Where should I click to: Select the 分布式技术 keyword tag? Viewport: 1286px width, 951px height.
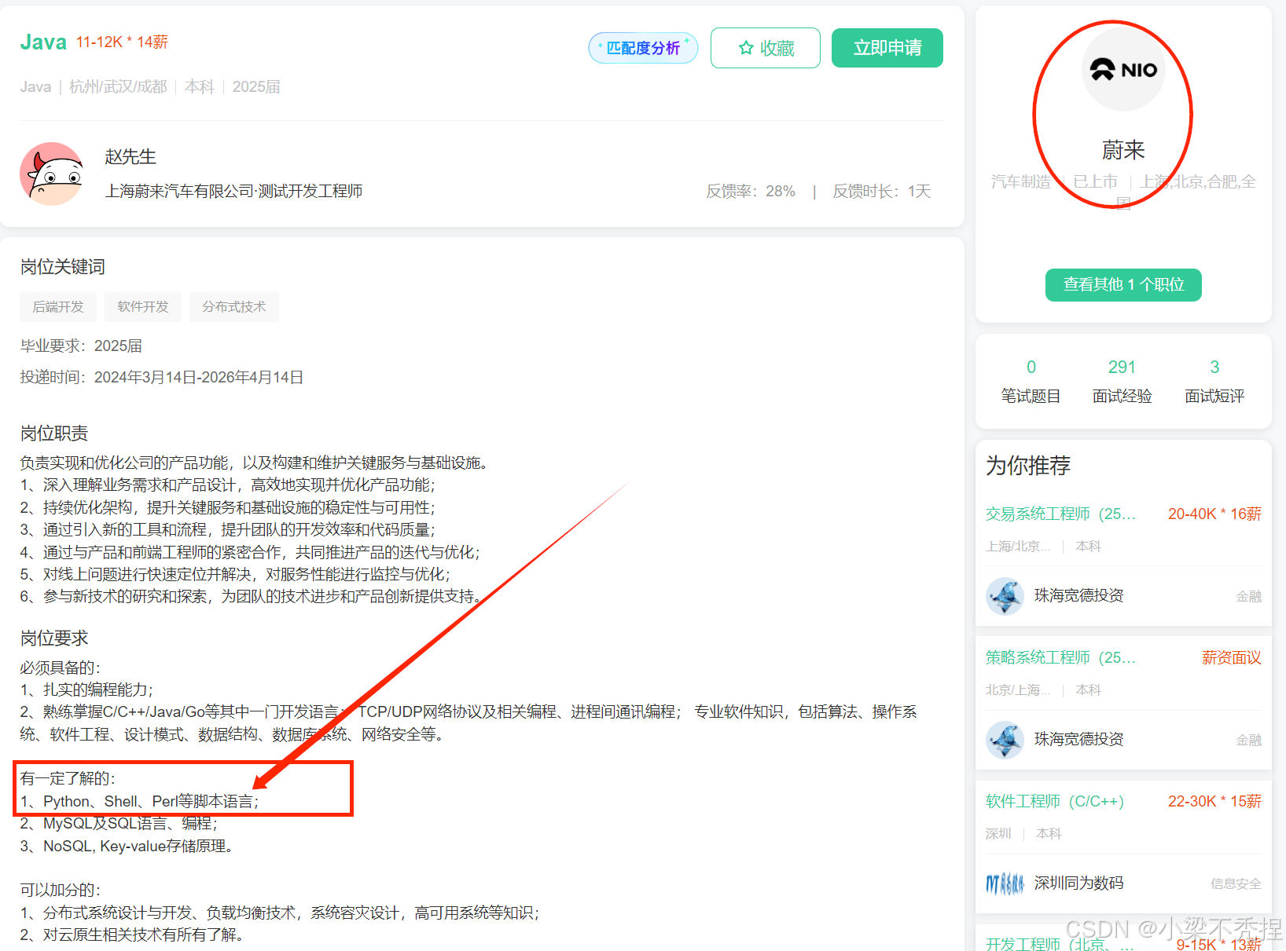click(234, 307)
